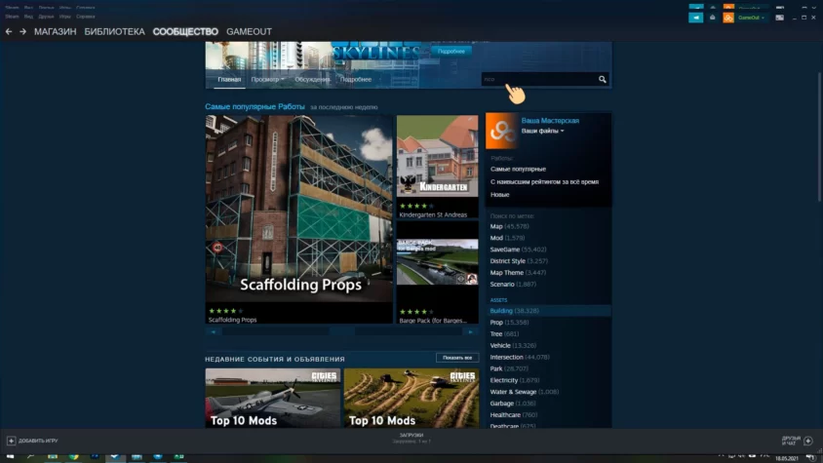
Task: Carousel next arrow under Barge Pack
Action: (x=470, y=331)
